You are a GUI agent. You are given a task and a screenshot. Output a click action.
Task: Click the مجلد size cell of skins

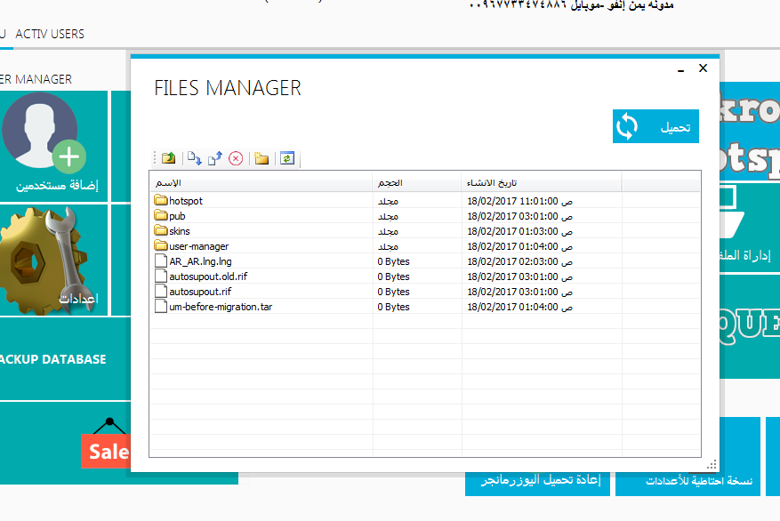(388, 231)
